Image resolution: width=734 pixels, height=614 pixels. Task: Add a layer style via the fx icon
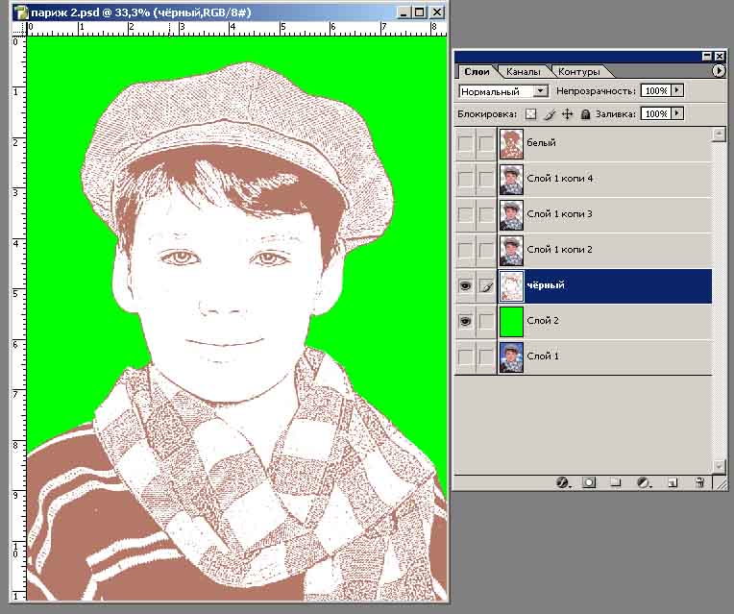(x=563, y=482)
